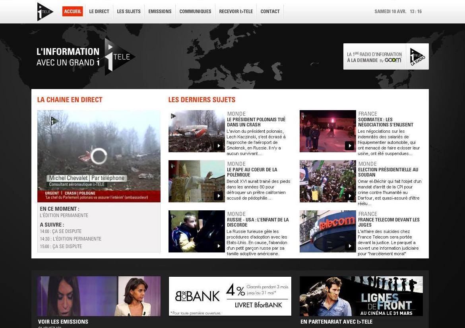Open 'FRANCE TELECOM DEVANT LES JUGES' article
Image resolution: width=465 pixels, height=328 pixels.
click(x=389, y=222)
